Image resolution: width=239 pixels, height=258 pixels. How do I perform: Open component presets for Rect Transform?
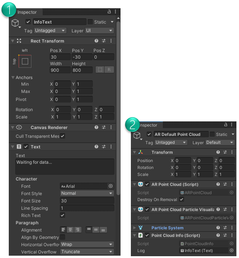104,41
